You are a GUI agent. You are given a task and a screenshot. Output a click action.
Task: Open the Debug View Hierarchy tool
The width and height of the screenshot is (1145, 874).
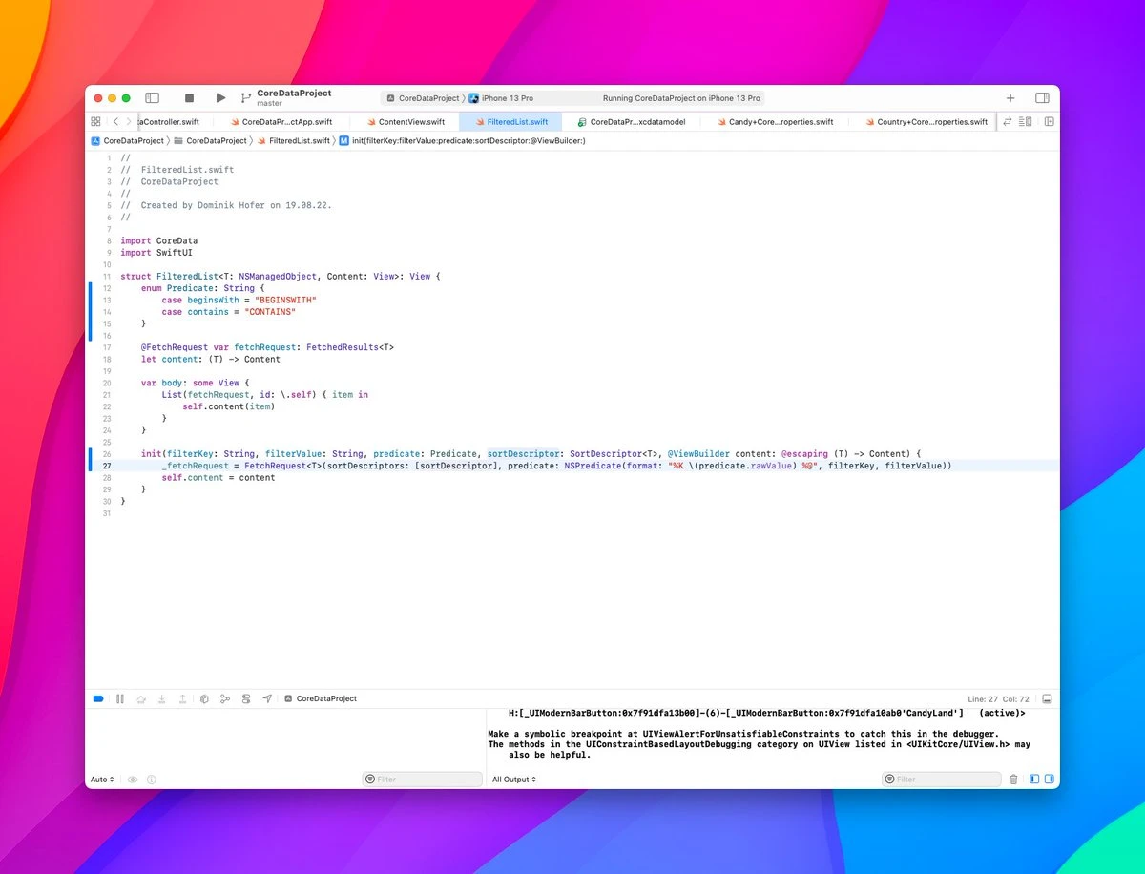coord(204,699)
